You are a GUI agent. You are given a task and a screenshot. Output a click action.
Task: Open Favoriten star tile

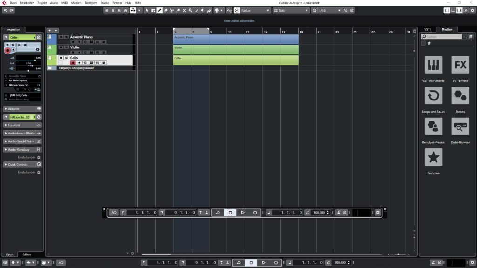433,157
